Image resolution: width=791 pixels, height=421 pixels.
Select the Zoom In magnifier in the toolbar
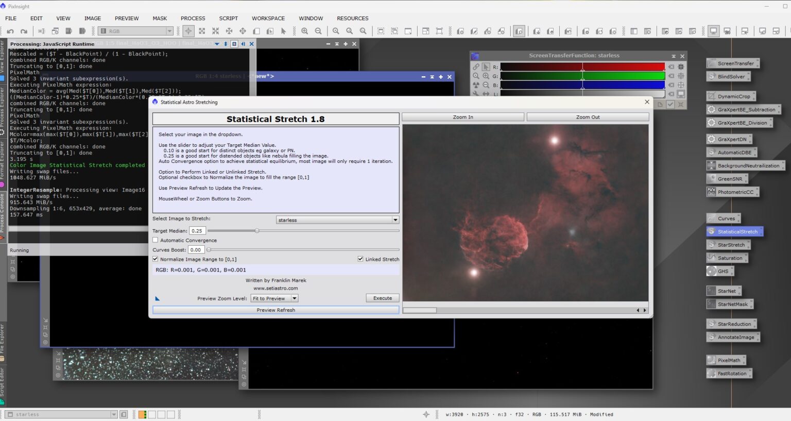[305, 31]
